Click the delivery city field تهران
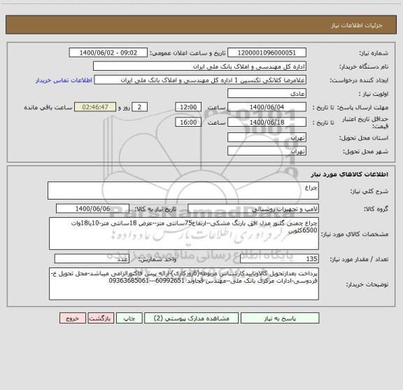This screenshot has width=403, height=390. (267, 151)
